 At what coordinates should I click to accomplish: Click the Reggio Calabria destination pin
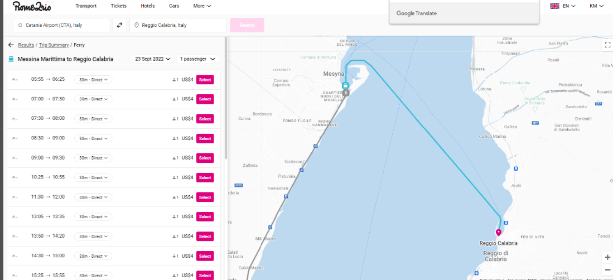pyautogui.click(x=499, y=233)
